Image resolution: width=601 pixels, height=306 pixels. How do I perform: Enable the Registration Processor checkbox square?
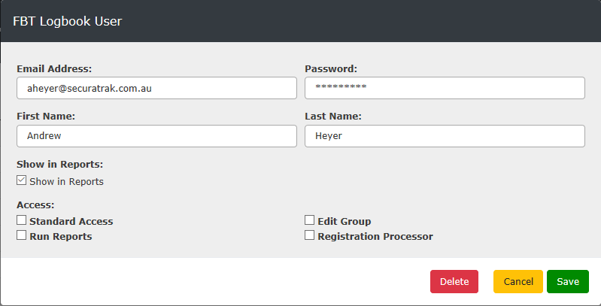tap(309, 236)
